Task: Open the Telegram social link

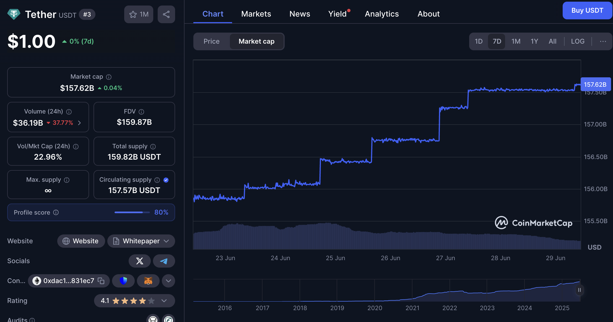Action: pyautogui.click(x=164, y=261)
